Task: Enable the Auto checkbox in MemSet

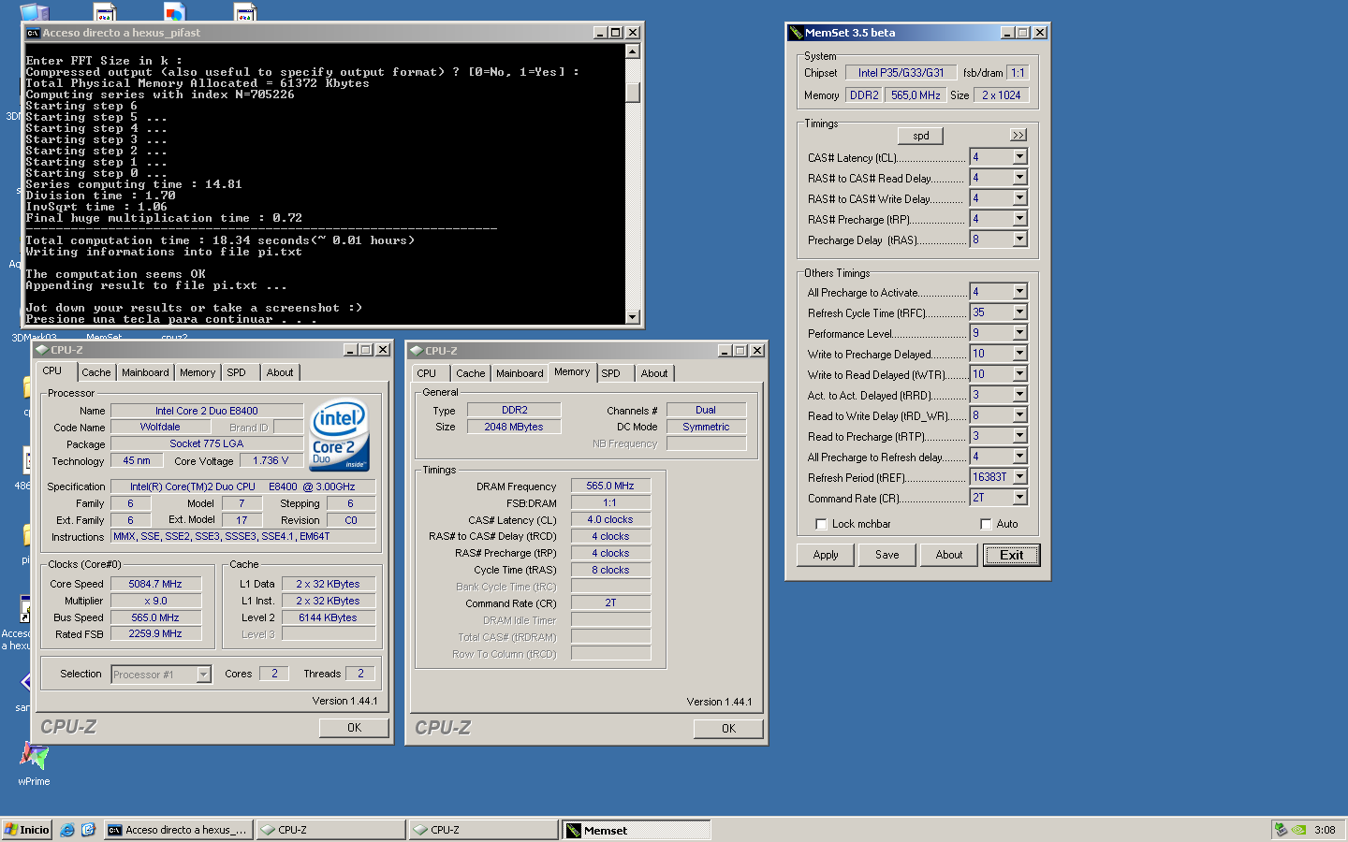Action: click(986, 524)
